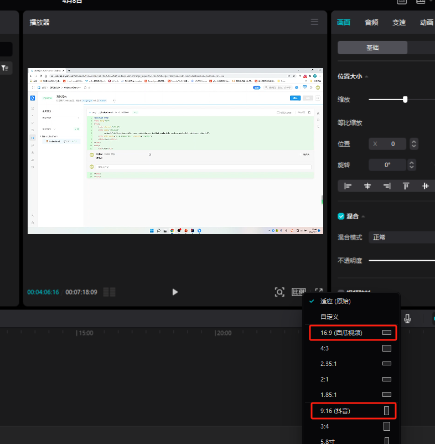435x444 pixels.
Task: Click the total duration 00:07:18:09
Action: tap(81, 292)
